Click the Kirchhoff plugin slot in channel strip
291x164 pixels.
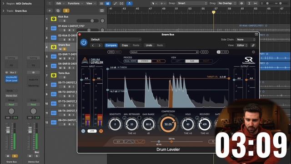pos(11,77)
